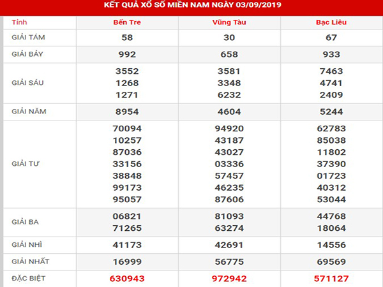Click the Giải Bảy row label
The image size is (383, 287).
(x=29, y=54)
